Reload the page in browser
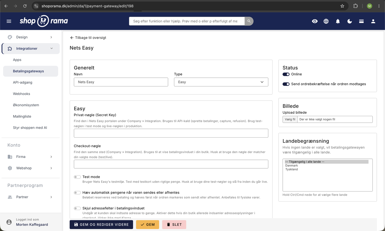The width and height of the screenshot is (385, 231). click(25, 6)
